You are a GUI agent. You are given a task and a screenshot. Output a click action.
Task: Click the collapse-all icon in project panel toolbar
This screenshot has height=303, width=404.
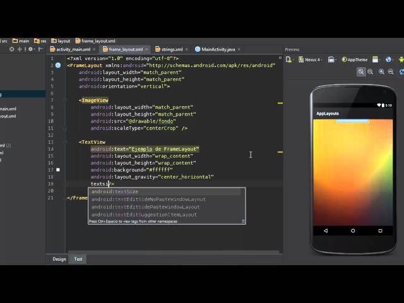[20, 49]
